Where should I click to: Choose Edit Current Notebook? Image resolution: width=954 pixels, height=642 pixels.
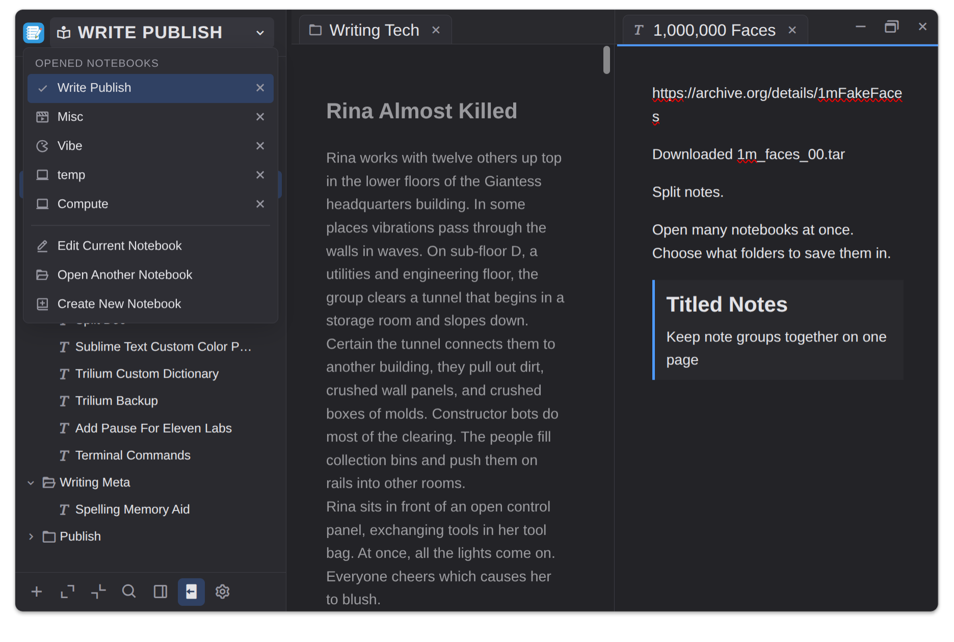coord(150,246)
